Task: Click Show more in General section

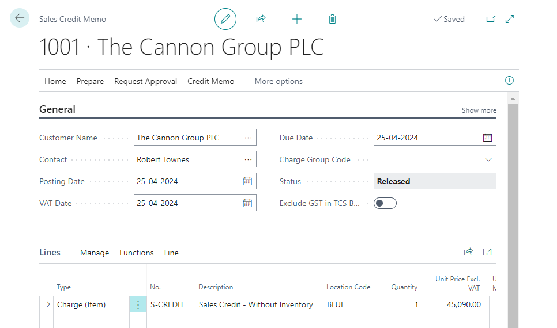Action: click(479, 110)
